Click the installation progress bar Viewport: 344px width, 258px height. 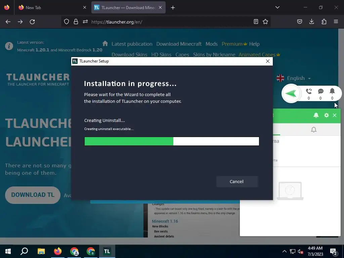pos(172,141)
